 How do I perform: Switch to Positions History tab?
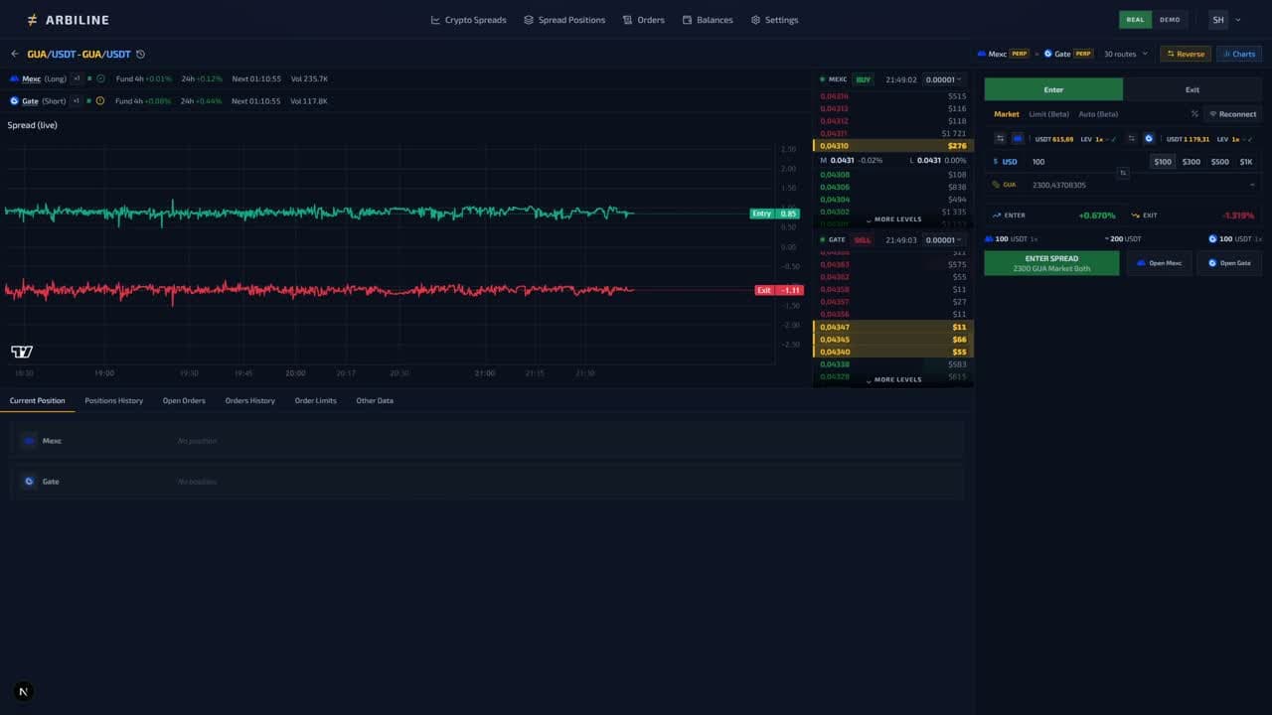click(x=113, y=400)
